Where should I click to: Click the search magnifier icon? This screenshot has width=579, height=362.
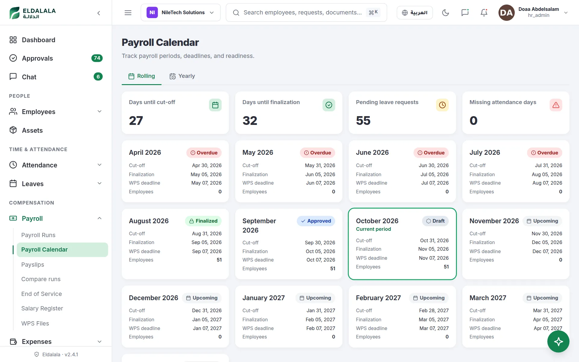(x=236, y=13)
